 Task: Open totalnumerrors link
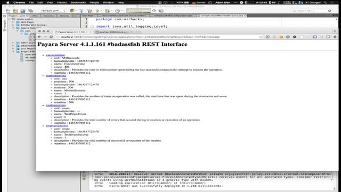click(55, 105)
